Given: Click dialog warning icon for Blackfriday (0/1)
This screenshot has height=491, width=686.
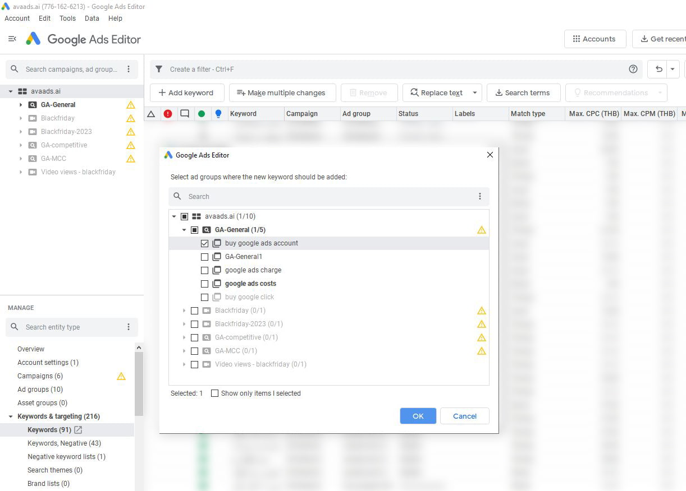Looking at the screenshot, I should (481, 311).
